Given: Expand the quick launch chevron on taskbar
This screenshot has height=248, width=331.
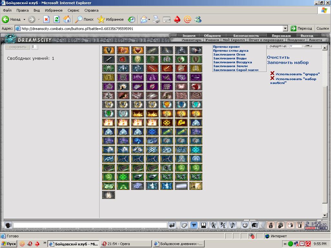Looking at the screenshot, I should click(45, 243).
